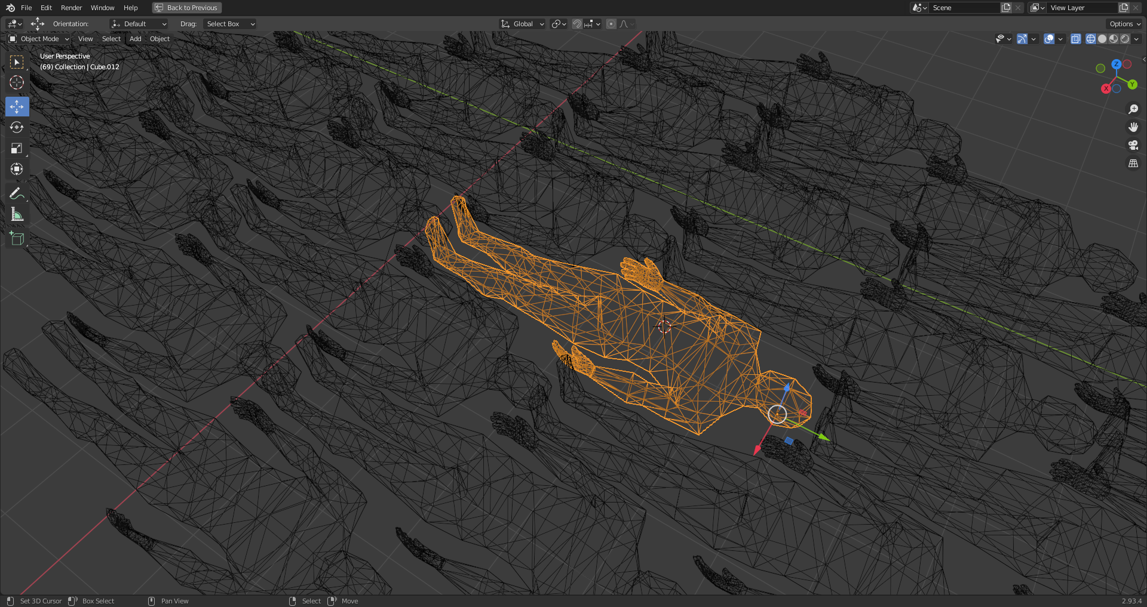This screenshot has width=1147, height=607.
Task: Choose the Move tool in left toolbar
Action: point(17,107)
